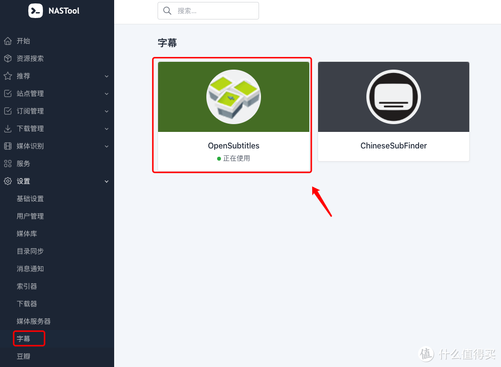This screenshot has height=367, width=501.
Task: Click the grid icon beside 服务
Action: tap(8, 164)
